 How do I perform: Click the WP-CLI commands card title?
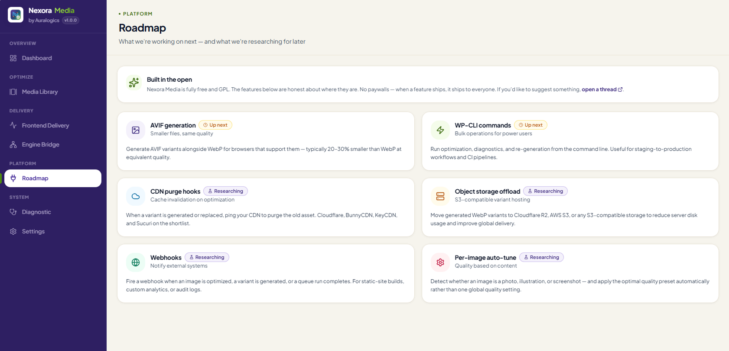pyautogui.click(x=483, y=125)
